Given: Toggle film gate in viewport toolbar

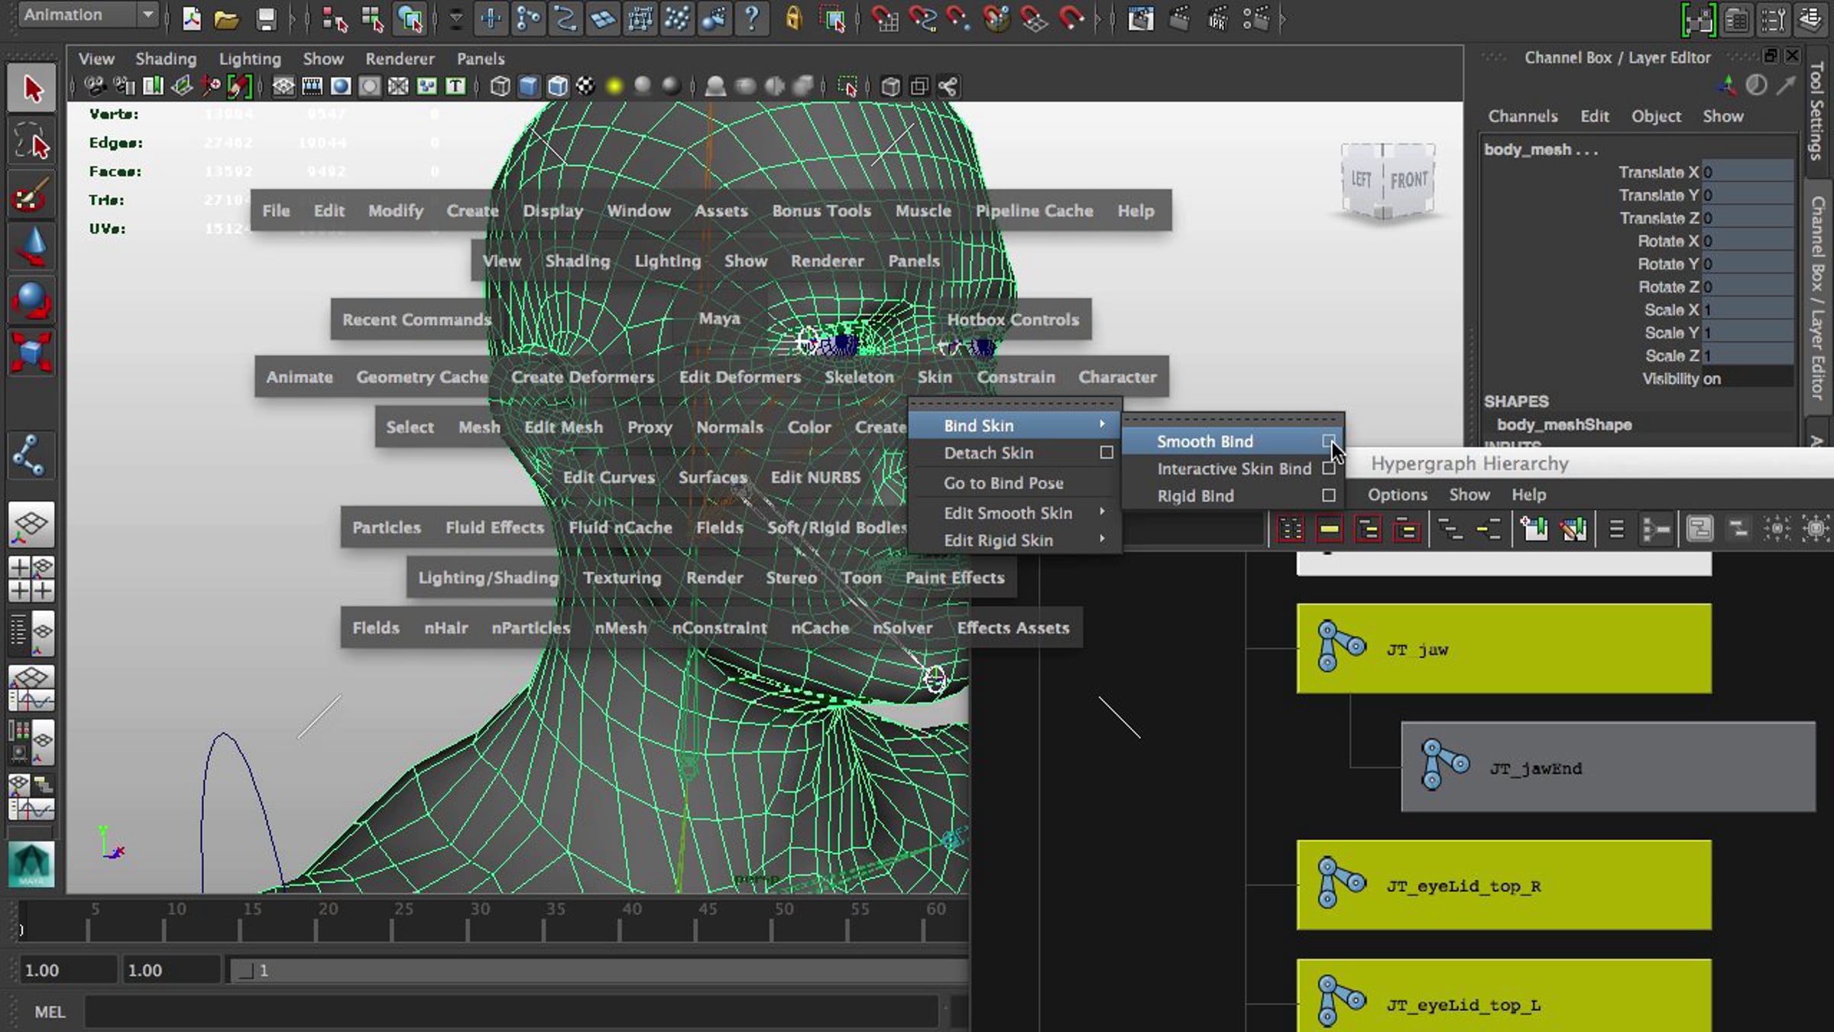Looking at the screenshot, I should (312, 86).
